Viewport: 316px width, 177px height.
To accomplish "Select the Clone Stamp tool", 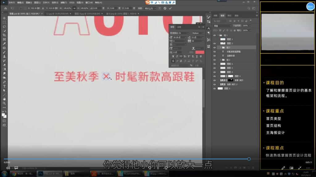I will click(4, 57).
